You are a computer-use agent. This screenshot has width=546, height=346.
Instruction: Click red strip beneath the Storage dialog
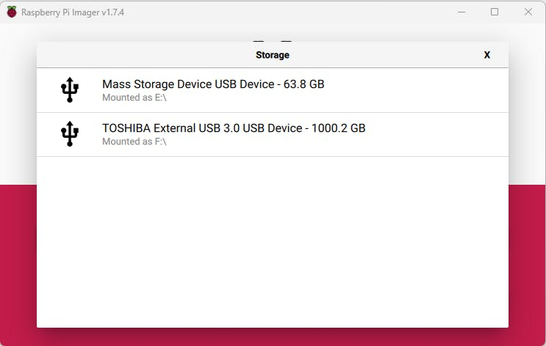272,337
